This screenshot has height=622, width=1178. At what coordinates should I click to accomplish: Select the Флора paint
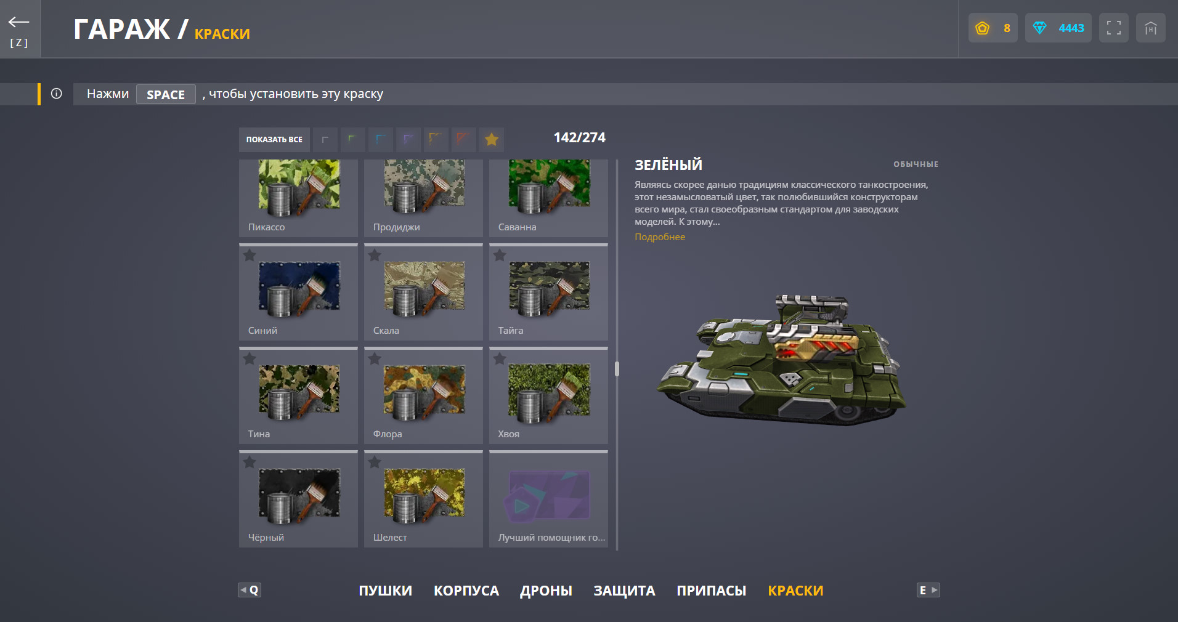click(x=423, y=395)
